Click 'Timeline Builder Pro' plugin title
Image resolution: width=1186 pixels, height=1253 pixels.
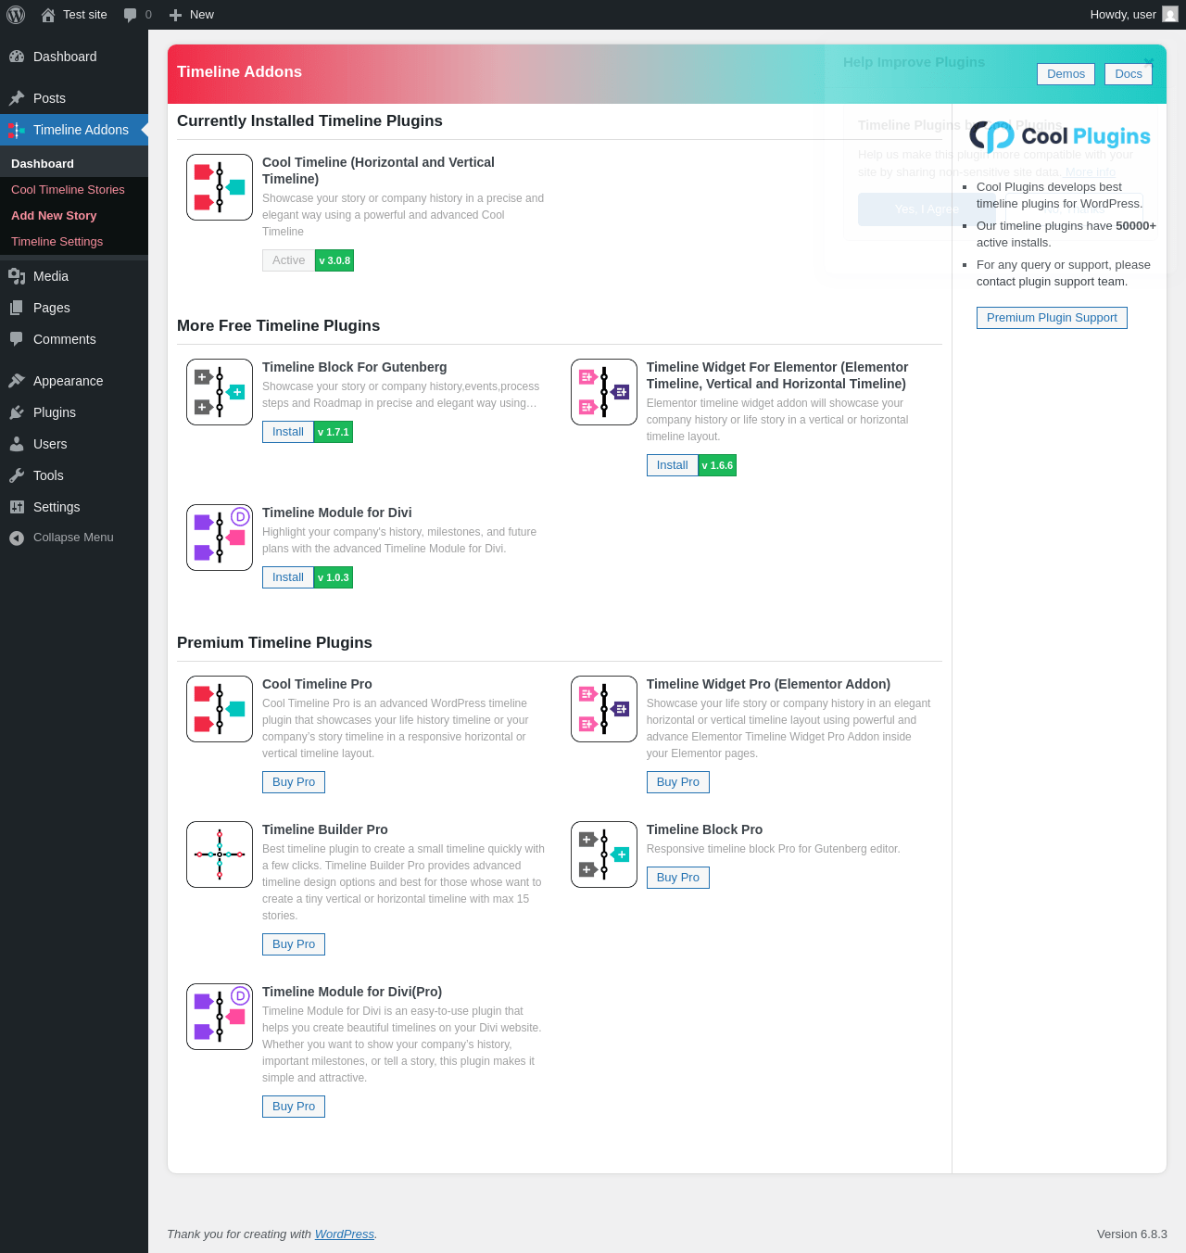(325, 829)
